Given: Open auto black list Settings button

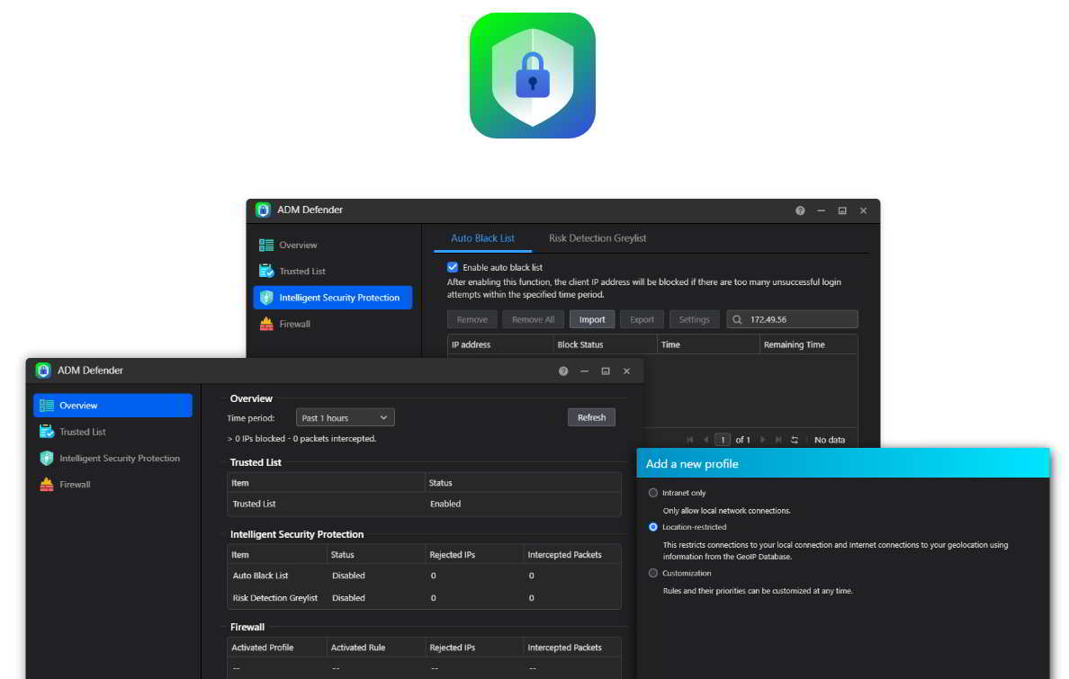Looking at the screenshot, I should click(x=694, y=319).
